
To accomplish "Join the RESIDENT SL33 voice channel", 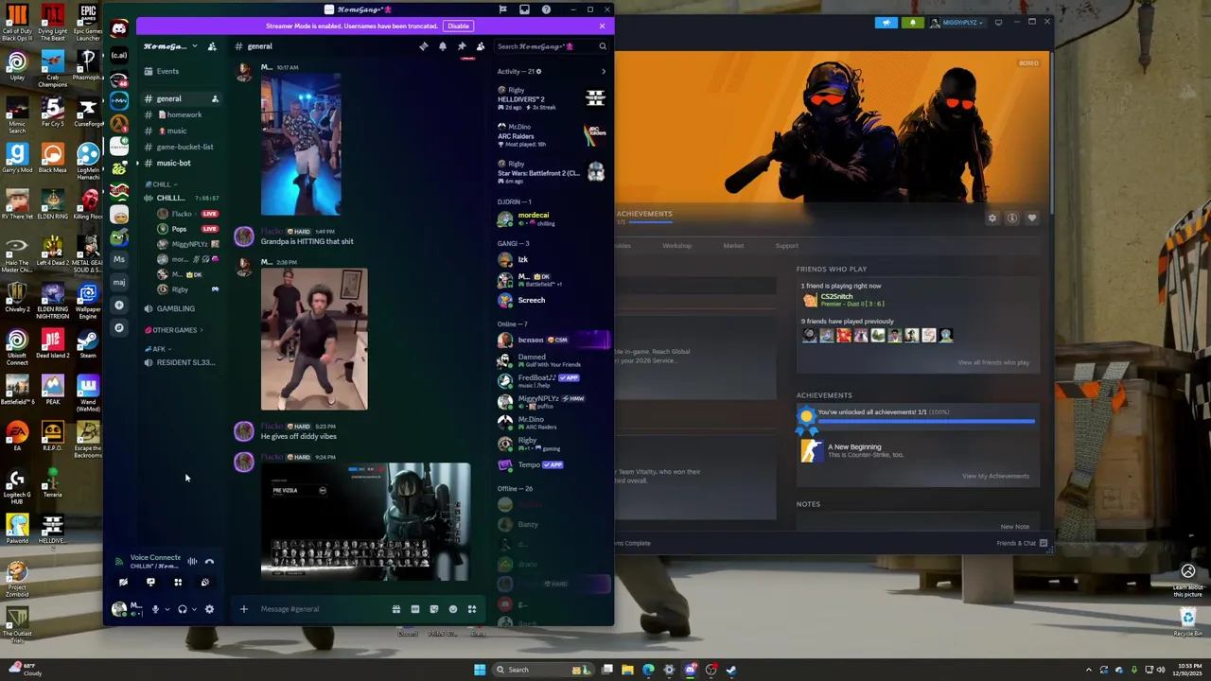I will tap(180, 362).
